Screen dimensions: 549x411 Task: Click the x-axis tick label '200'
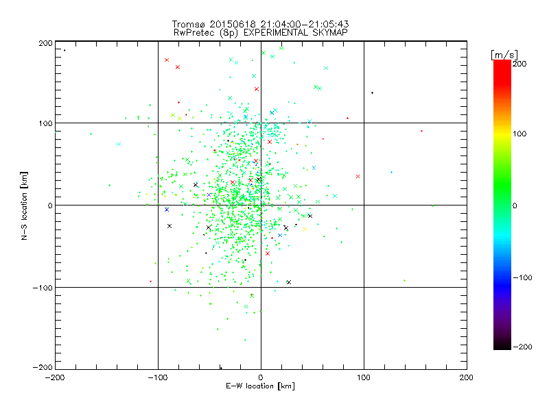point(467,377)
